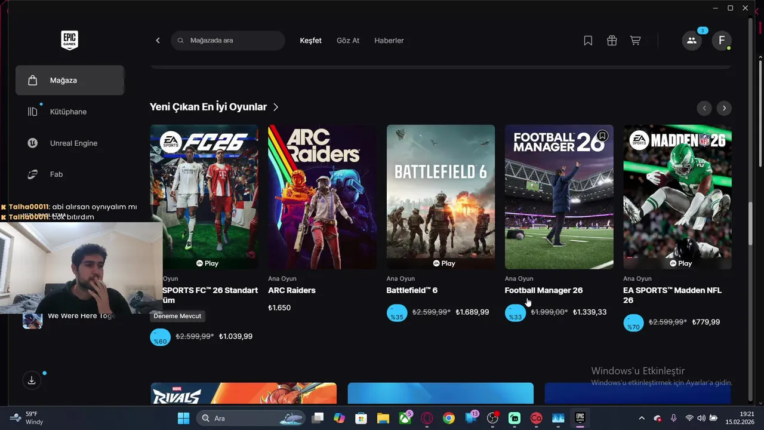The image size is (764, 430).
Task: Show hidden system tray icons
Action: tap(642, 418)
